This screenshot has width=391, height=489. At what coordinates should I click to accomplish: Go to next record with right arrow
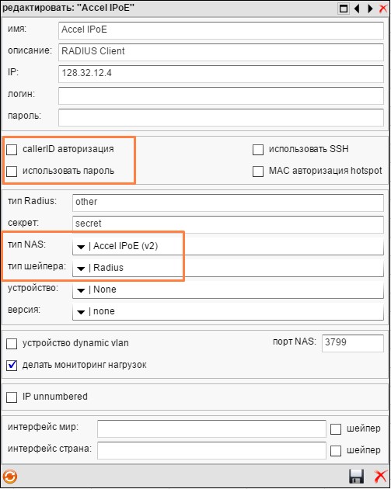point(370,9)
